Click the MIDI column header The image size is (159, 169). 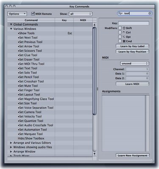83,20
